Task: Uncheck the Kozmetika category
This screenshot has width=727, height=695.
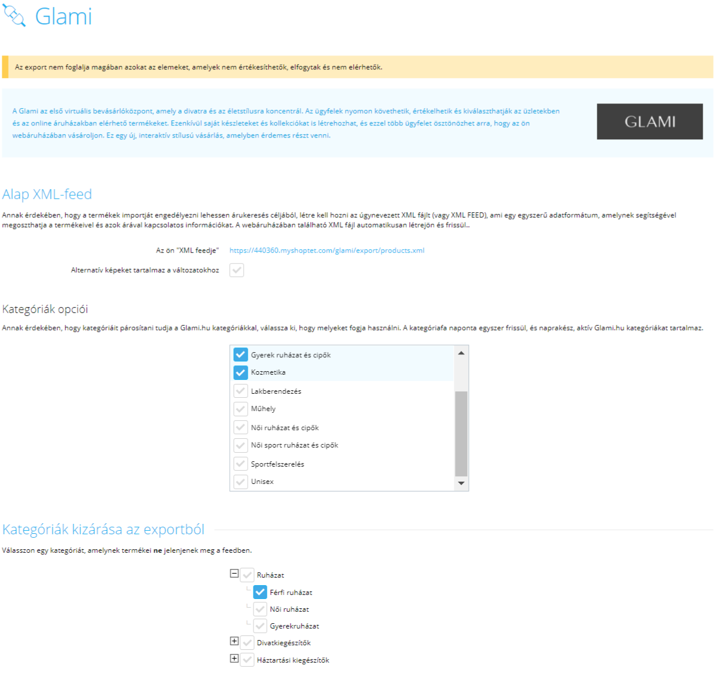Action: point(241,372)
